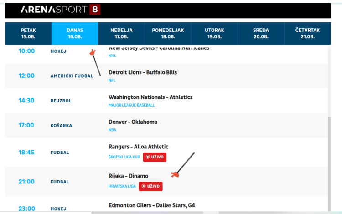The height and width of the screenshot is (214, 342).
Task: Go to Četvrtak 21.08. tab
Action: 307,33
